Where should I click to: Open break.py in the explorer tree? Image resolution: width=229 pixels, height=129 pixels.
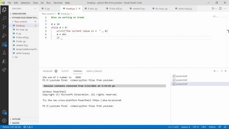click(24, 25)
